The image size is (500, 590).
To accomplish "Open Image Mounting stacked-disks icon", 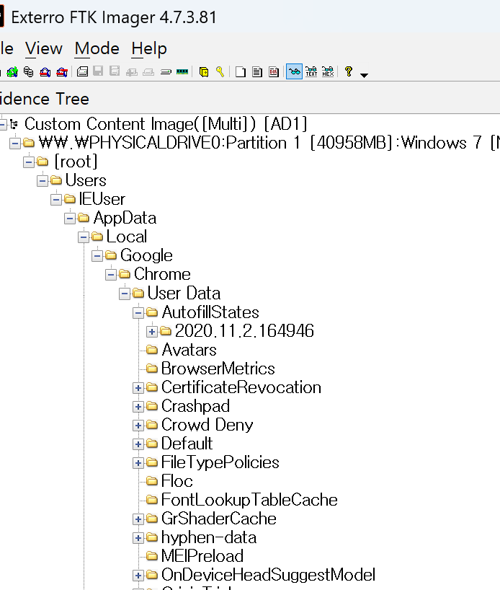I will (x=28, y=71).
